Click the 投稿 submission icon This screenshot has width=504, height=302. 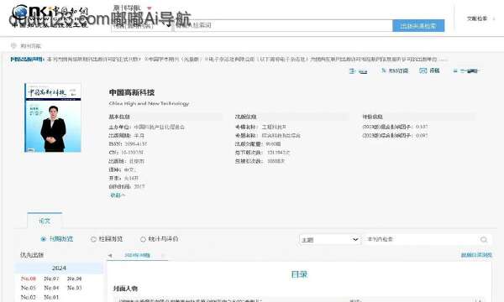coord(423,70)
